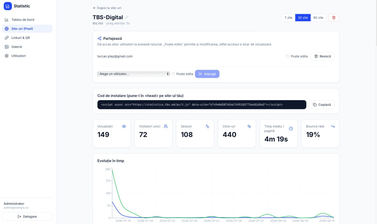Select Site-uri (Pixel) in sidebar
This screenshot has width=377, height=224.
tap(27, 29)
